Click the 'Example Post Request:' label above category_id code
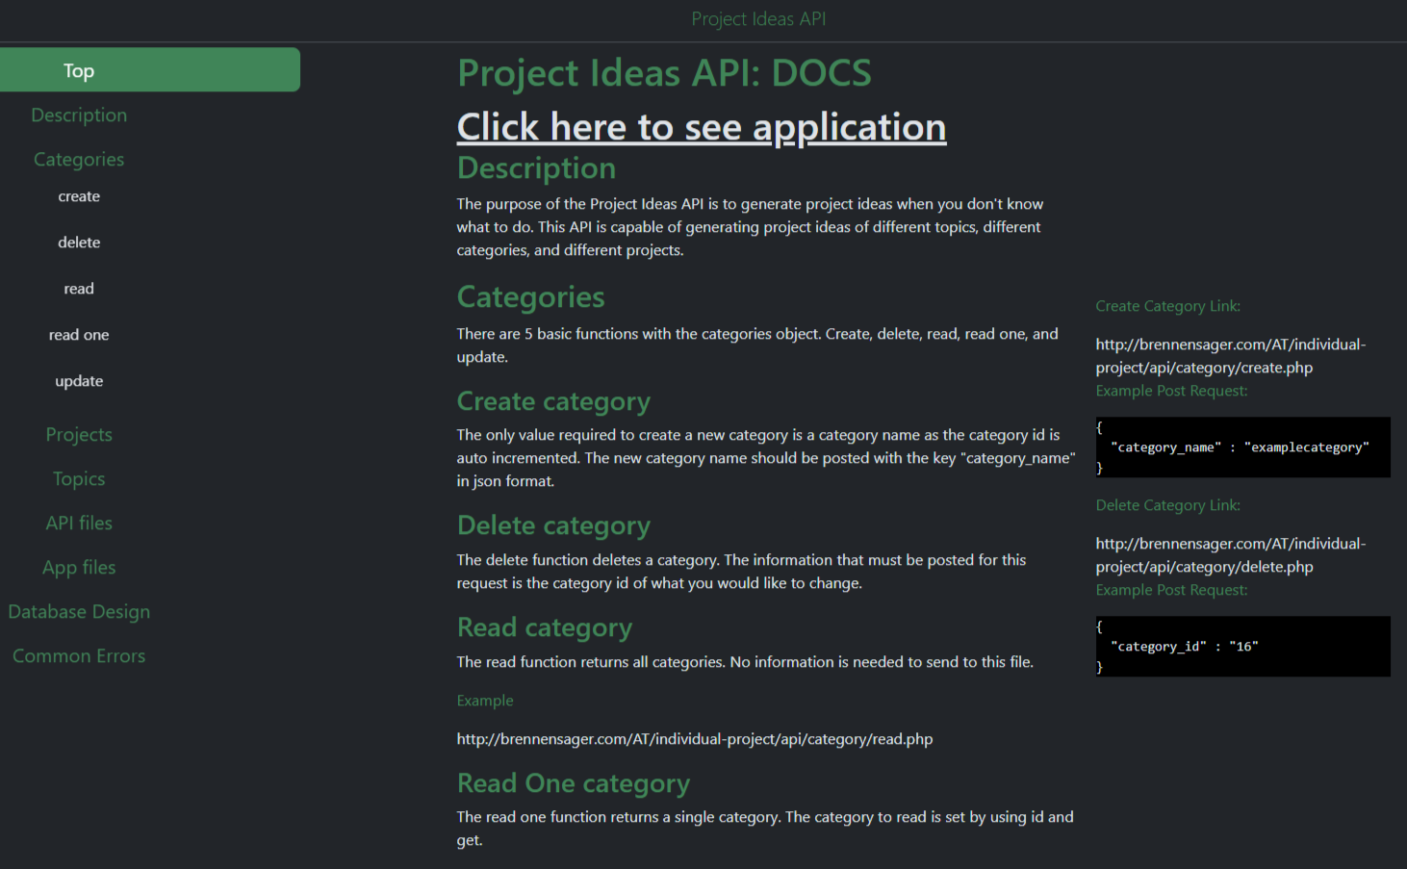Screen dimensions: 1407x869 1171,590
